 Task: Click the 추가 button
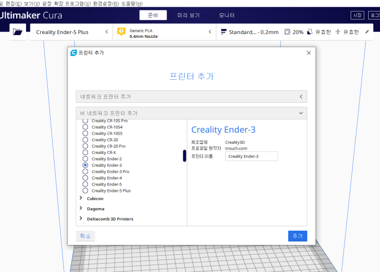click(x=297, y=236)
